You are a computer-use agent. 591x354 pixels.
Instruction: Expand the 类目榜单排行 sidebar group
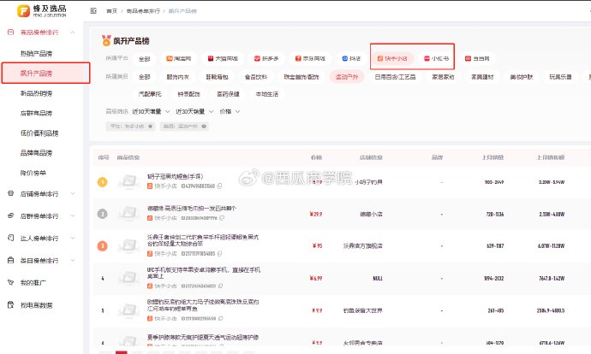[41, 260]
